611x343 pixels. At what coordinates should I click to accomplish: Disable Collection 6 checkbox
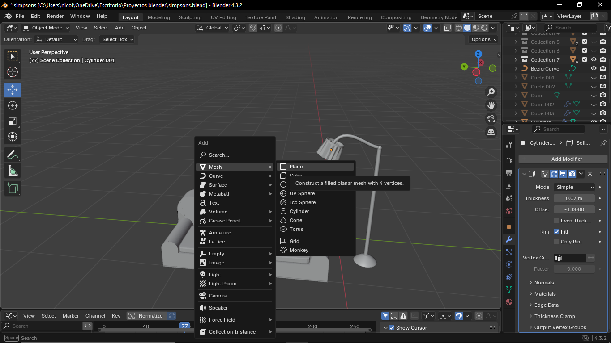[585, 51]
